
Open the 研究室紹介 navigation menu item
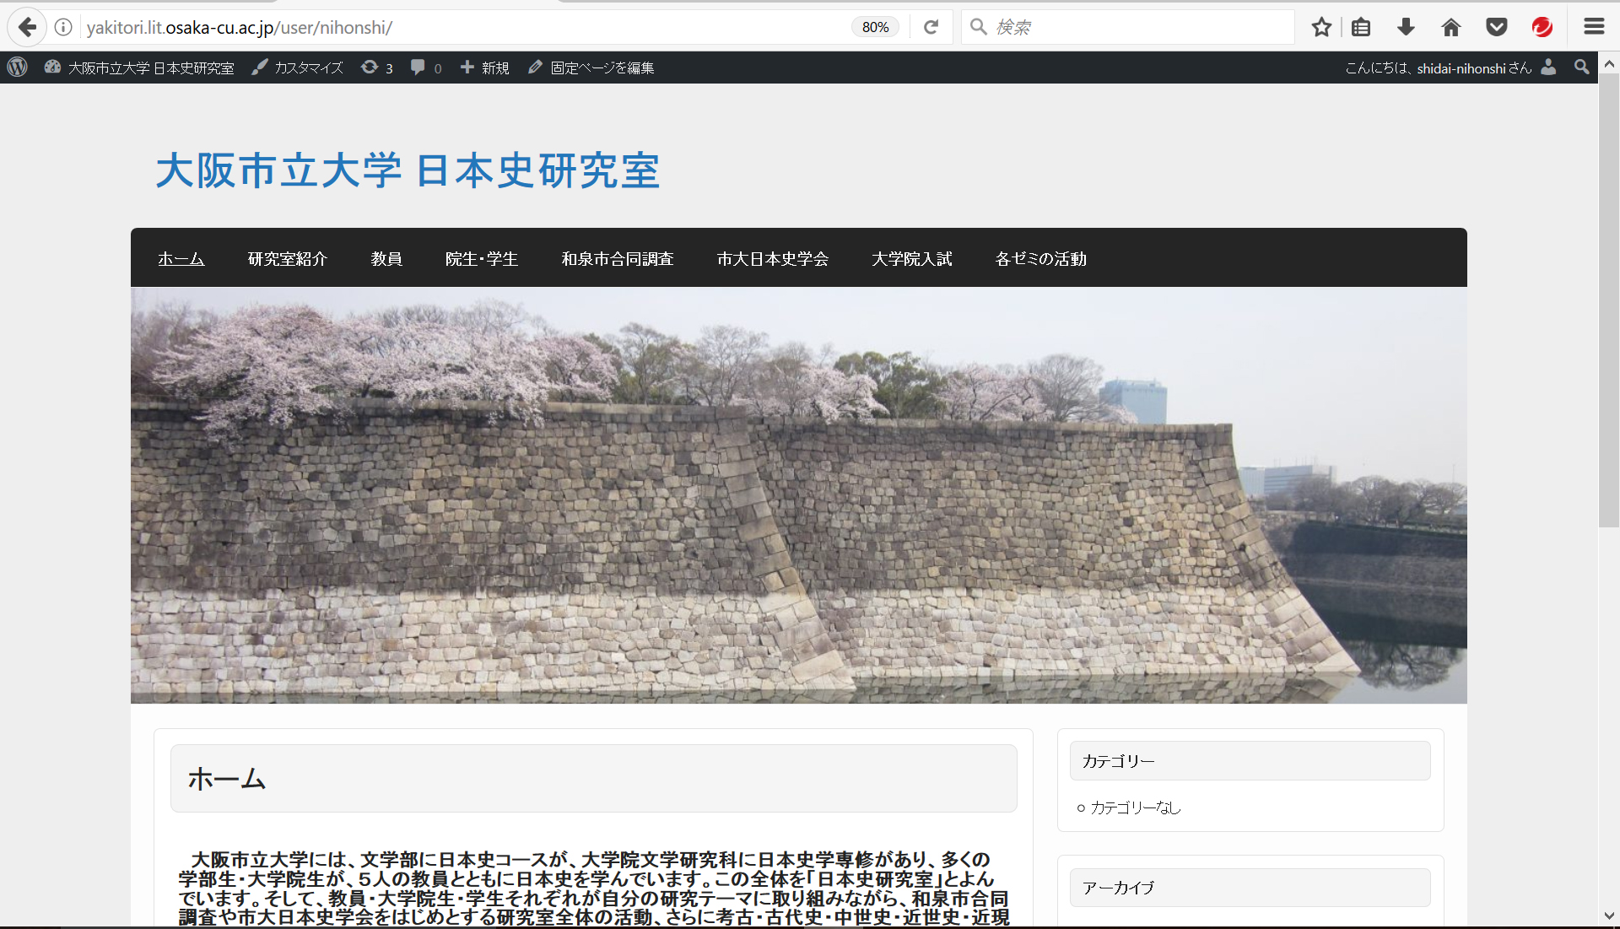287,259
